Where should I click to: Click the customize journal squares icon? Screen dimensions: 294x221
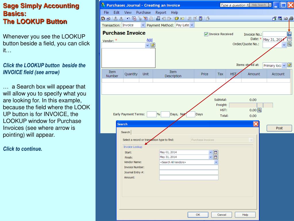(134, 18)
